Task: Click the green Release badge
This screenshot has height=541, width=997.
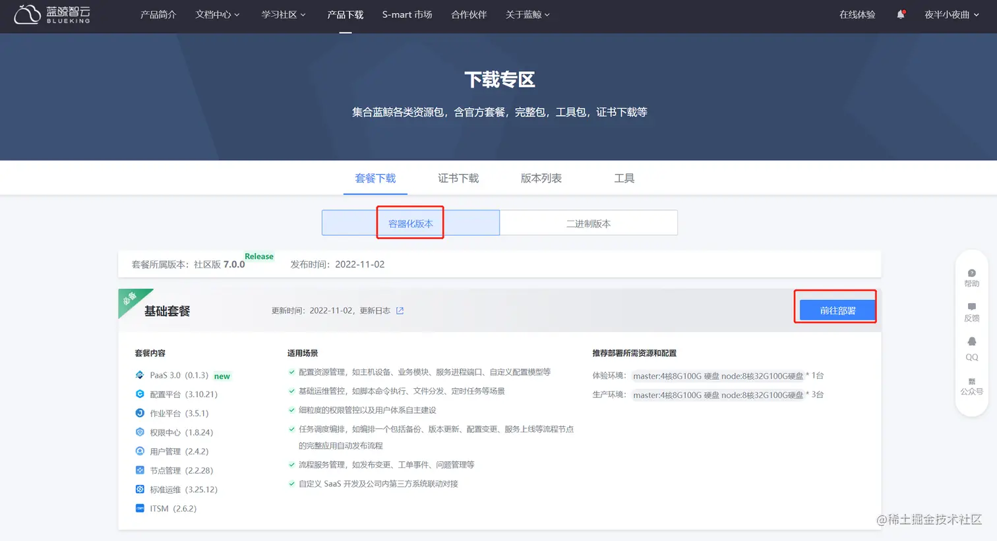Action: pos(259,256)
